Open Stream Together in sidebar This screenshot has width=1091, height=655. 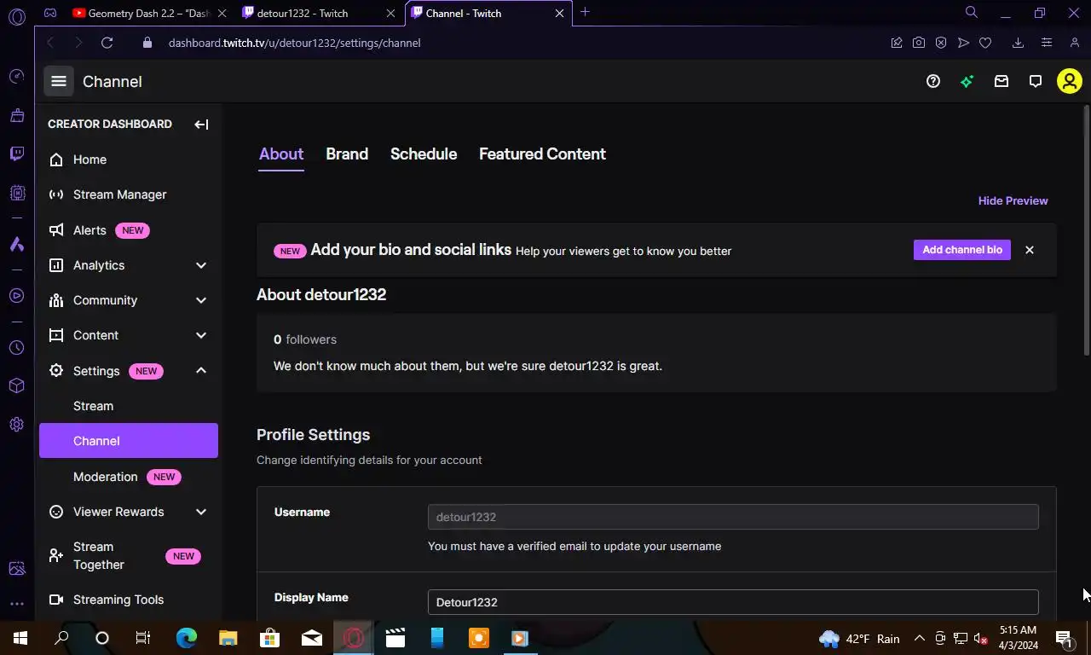pos(129,556)
